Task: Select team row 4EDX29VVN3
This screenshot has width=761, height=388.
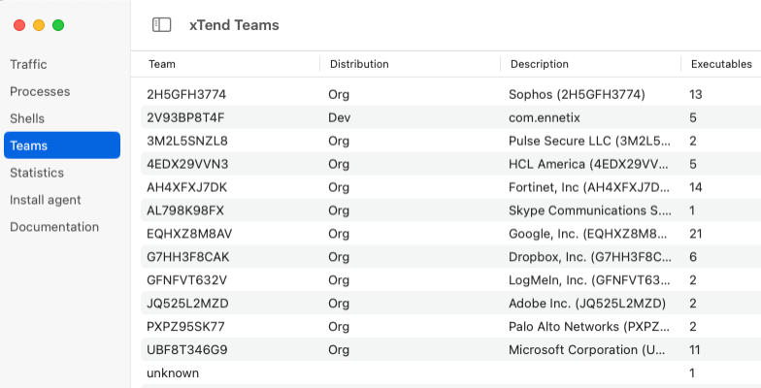Action: pos(450,164)
